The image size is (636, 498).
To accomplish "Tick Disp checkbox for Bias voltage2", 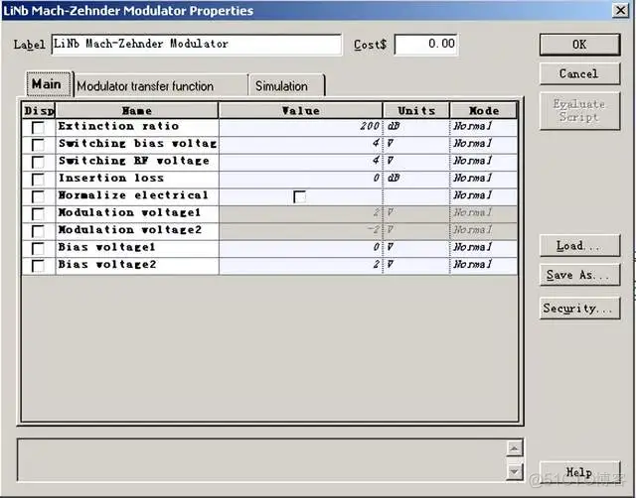I will (x=38, y=266).
